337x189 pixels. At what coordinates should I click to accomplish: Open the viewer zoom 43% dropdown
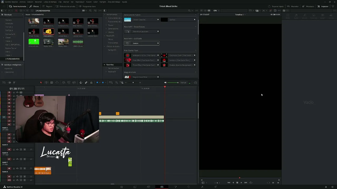coord(216,10)
